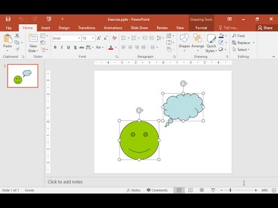Open the slide Layout dropdown
278x208 pixels.
click(x=44, y=36)
